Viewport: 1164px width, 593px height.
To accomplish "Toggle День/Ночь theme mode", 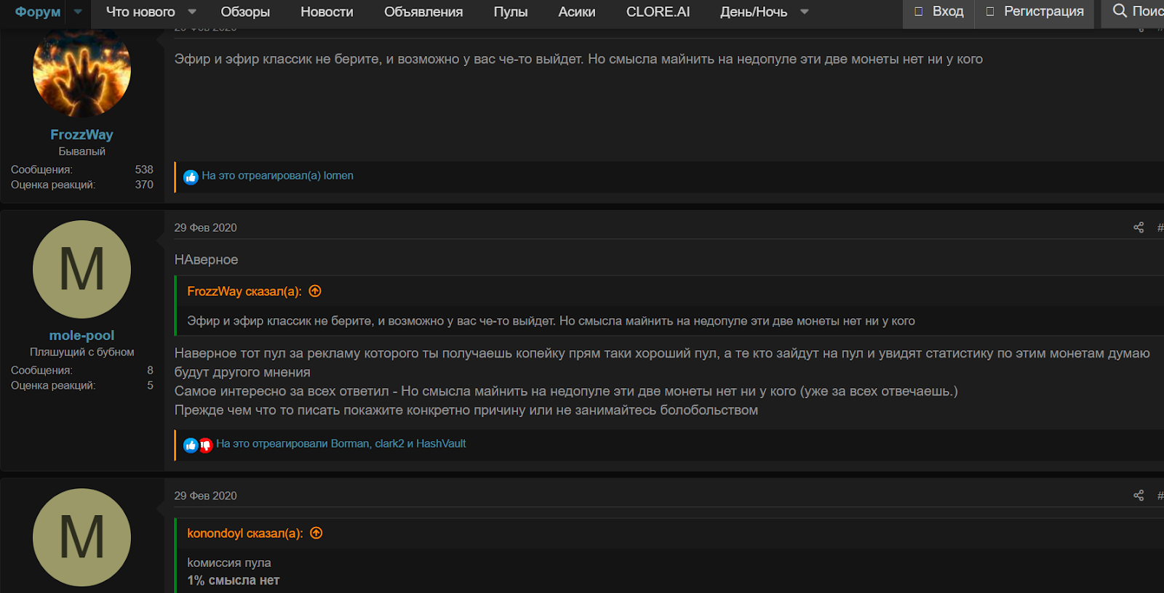I will point(754,12).
